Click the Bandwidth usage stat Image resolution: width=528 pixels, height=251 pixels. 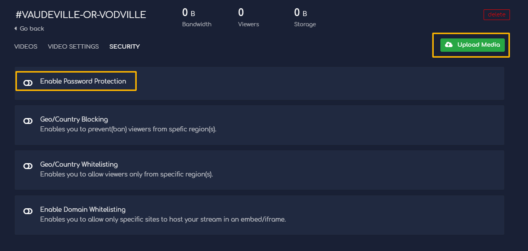coord(197,18)
